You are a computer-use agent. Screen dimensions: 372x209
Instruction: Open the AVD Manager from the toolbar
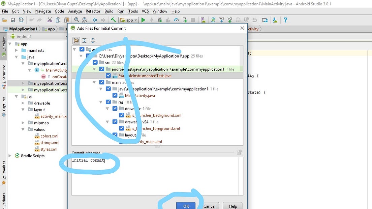coord(266,20)
